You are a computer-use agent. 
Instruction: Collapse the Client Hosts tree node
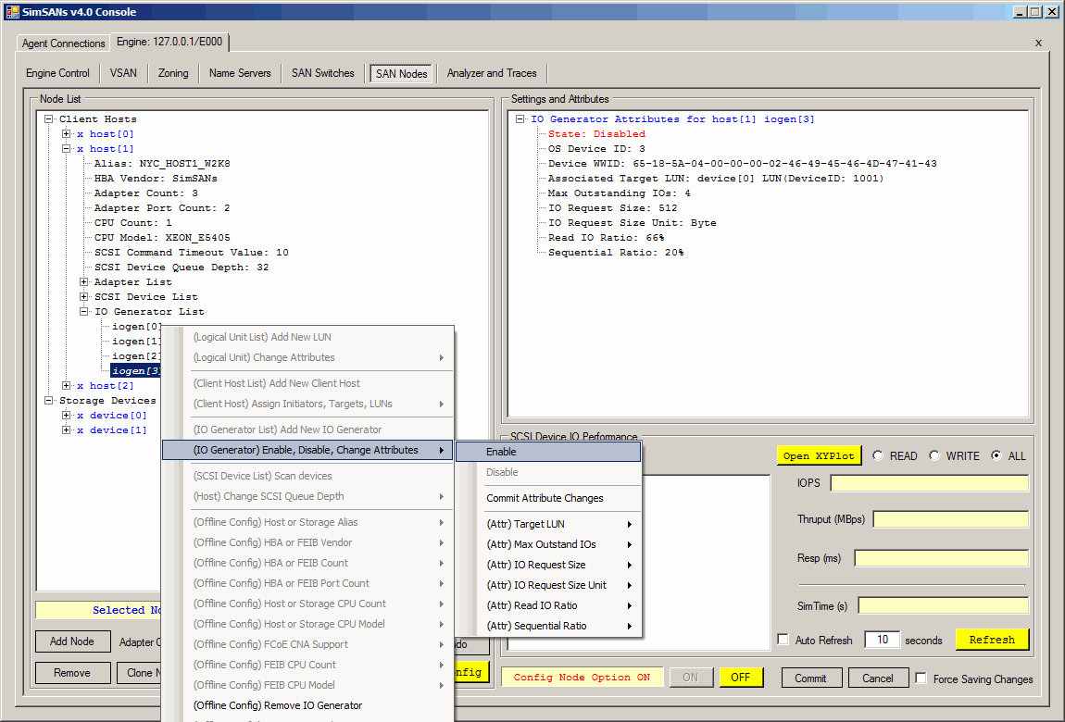point(48,119)
